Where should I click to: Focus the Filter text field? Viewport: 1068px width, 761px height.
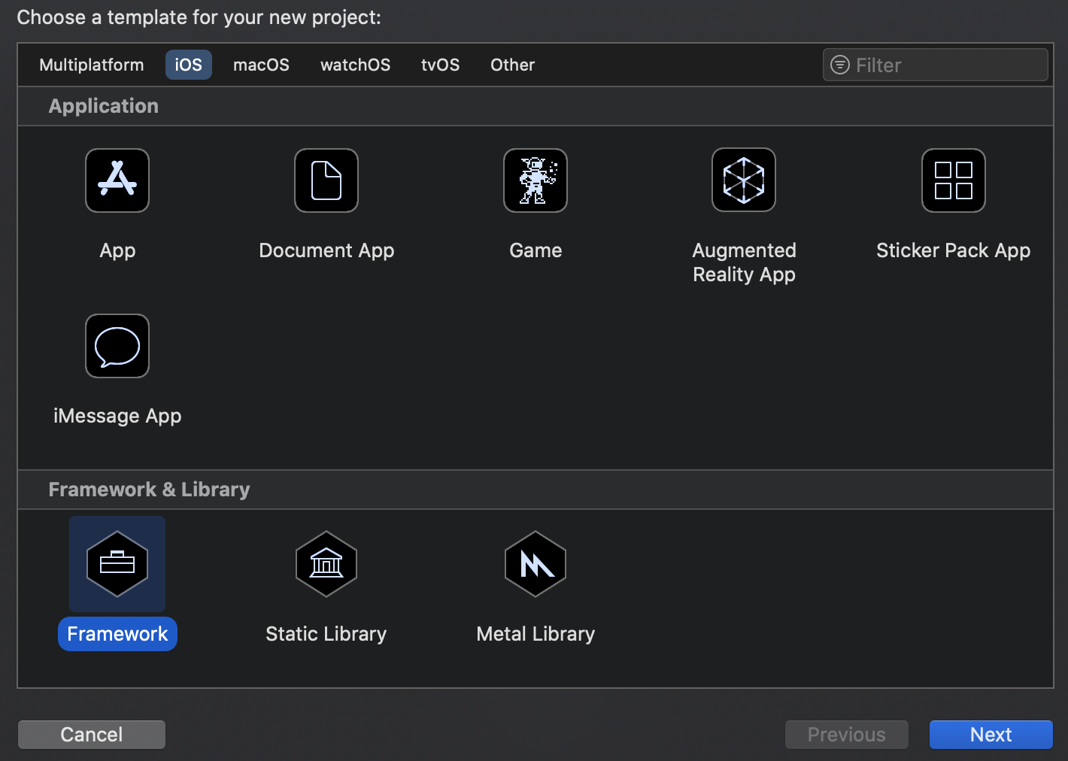936,65
